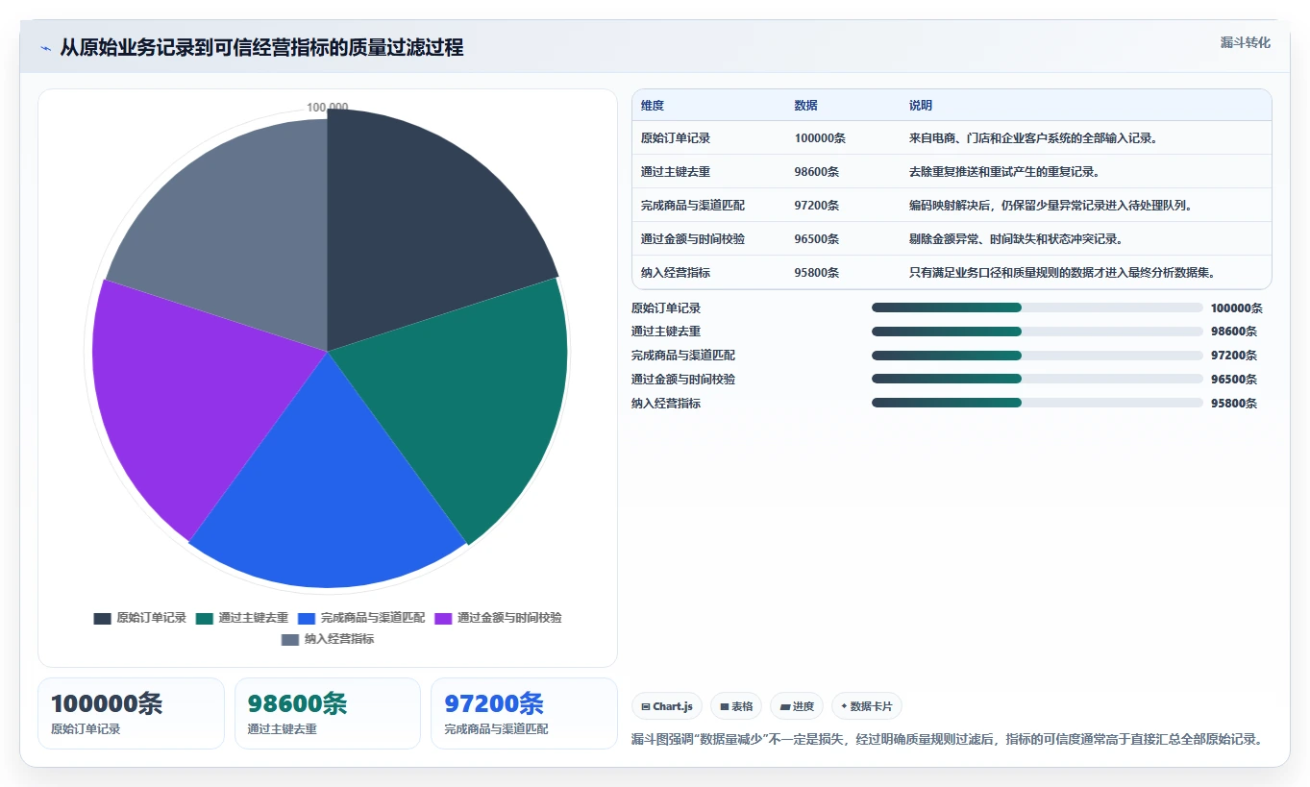Click the lightning icon beside the page title

[x=46, y=48]
